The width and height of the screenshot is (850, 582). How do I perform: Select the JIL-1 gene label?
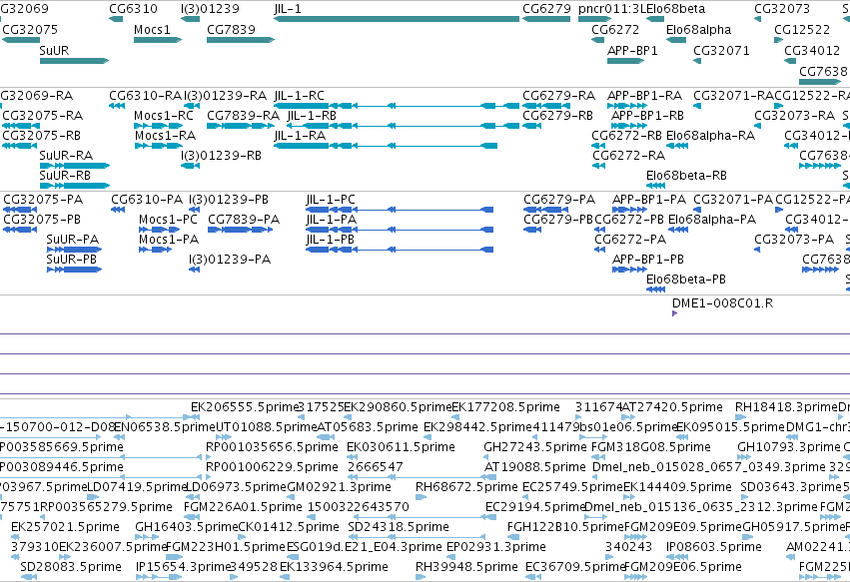288,9
